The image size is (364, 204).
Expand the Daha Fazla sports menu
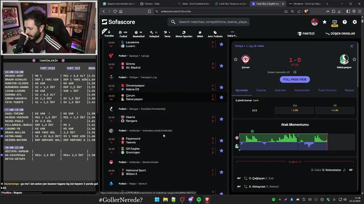[232, 34]
